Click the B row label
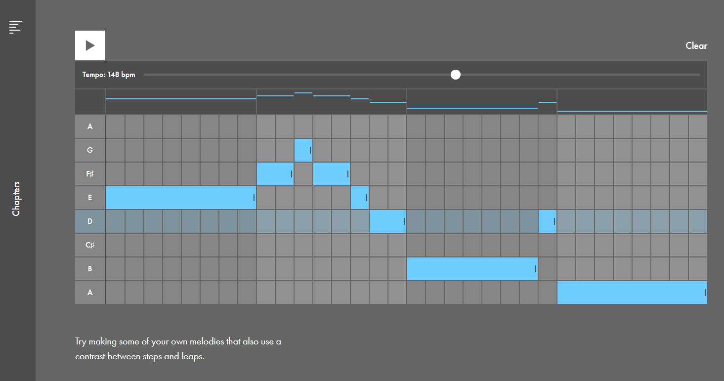724x381 pixels. 90,269
